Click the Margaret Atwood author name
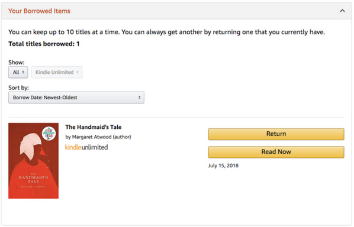Screen dimensions: 354x227 (92, 137)
